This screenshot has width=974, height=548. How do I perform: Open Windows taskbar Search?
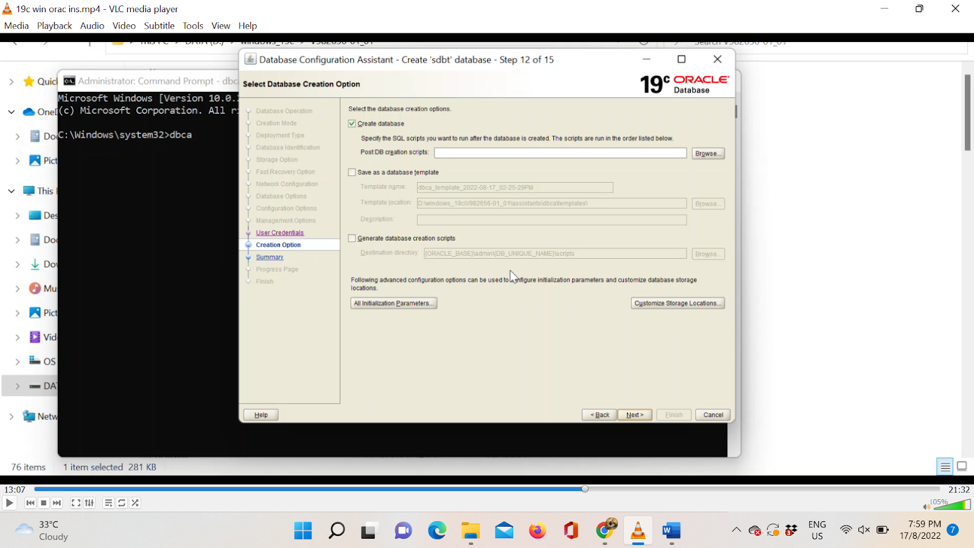(x=337, y=531)
